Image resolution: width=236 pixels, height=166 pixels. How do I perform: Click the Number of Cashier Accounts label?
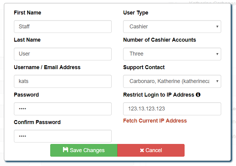[159, 40]
